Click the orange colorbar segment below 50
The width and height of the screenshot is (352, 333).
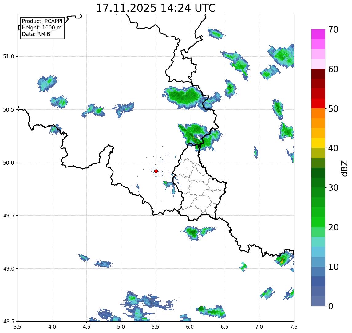point(318,113)
